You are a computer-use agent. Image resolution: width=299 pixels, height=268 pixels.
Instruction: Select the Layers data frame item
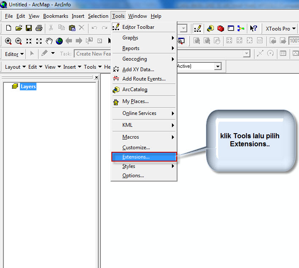(28, 87)
